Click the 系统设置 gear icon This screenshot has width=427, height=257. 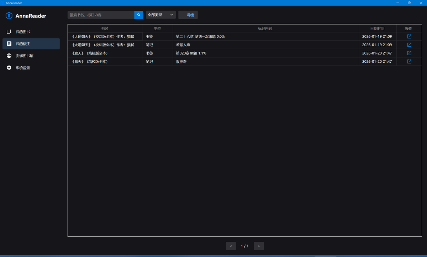(9, 68)
